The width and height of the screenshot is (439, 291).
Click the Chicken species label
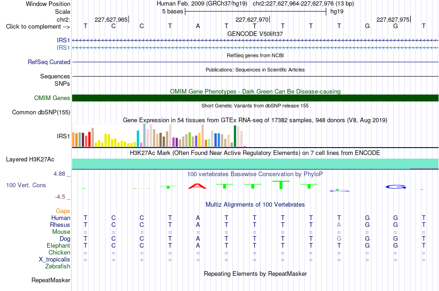pos(59,252)
